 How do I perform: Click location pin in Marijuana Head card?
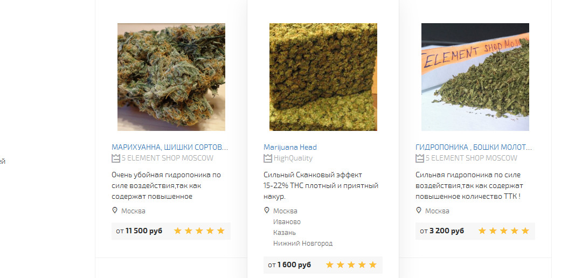point(267,211)
